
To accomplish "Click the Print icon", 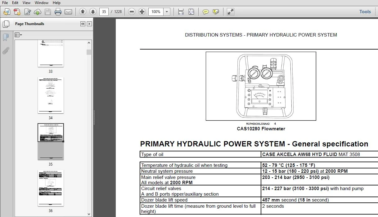I will coord(58,12).
